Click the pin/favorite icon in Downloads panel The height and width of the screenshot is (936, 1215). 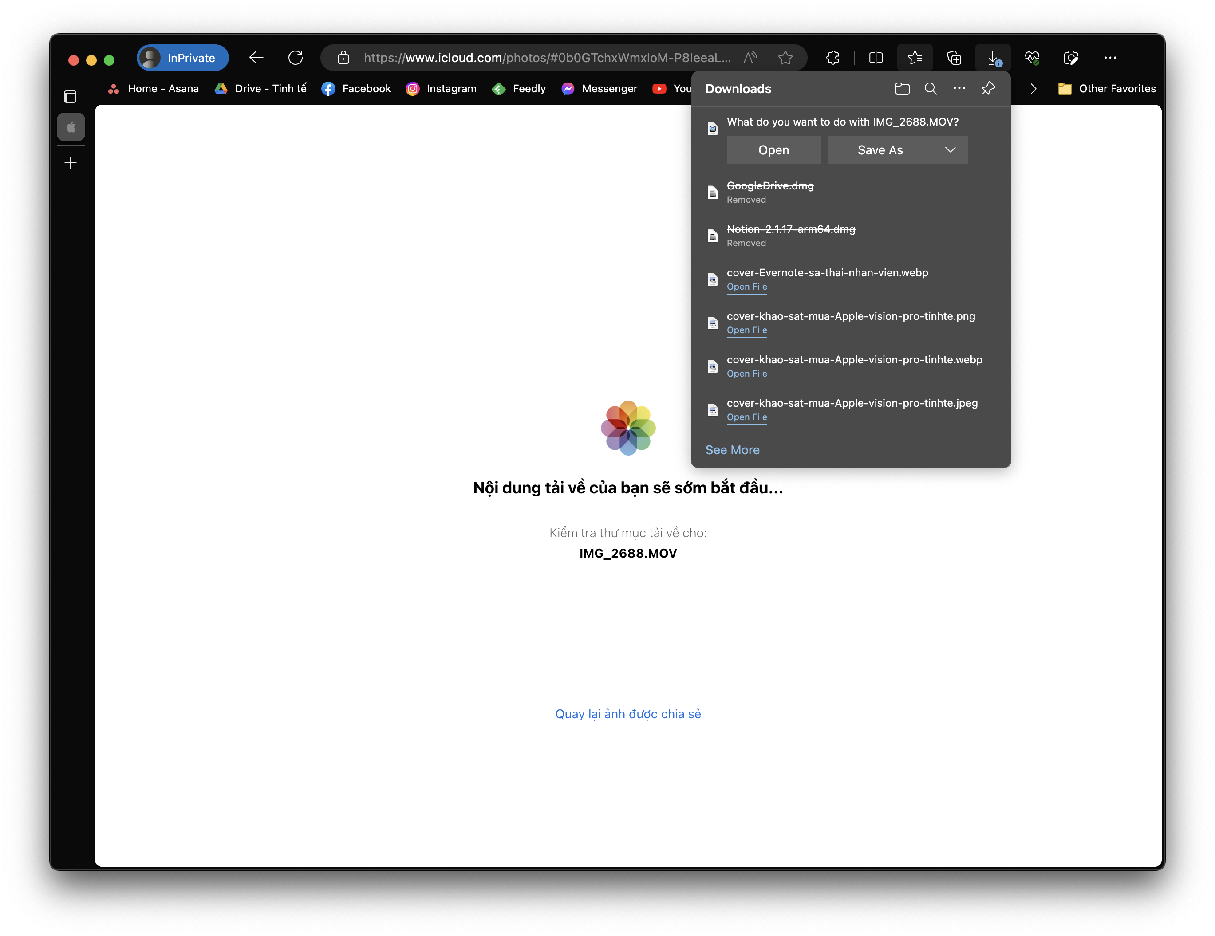989,88
